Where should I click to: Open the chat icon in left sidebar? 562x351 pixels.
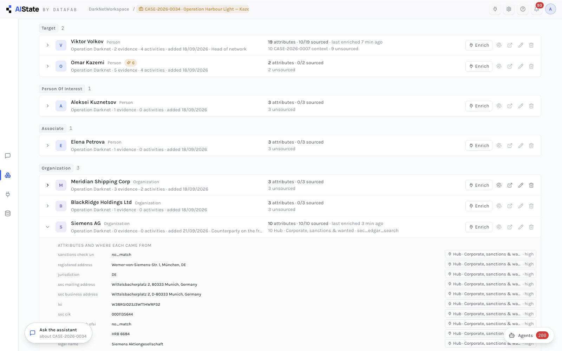coord(8,156)
